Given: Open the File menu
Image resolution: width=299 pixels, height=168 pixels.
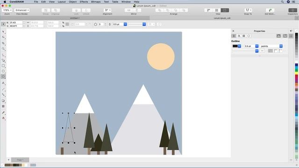Looking at the screenshot, I should click(x=36, y=2).
